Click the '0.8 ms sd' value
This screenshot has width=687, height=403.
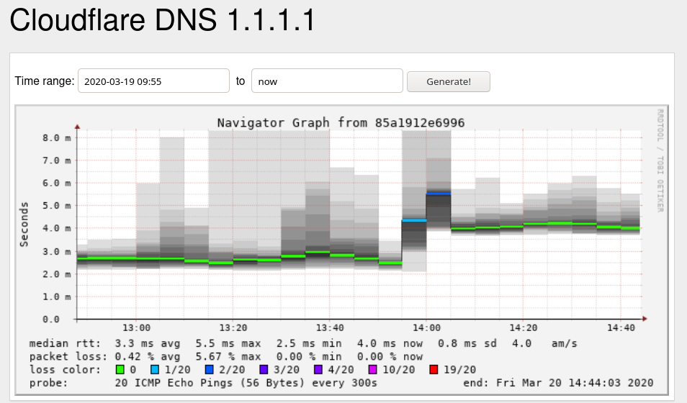(x=467, y=343)
